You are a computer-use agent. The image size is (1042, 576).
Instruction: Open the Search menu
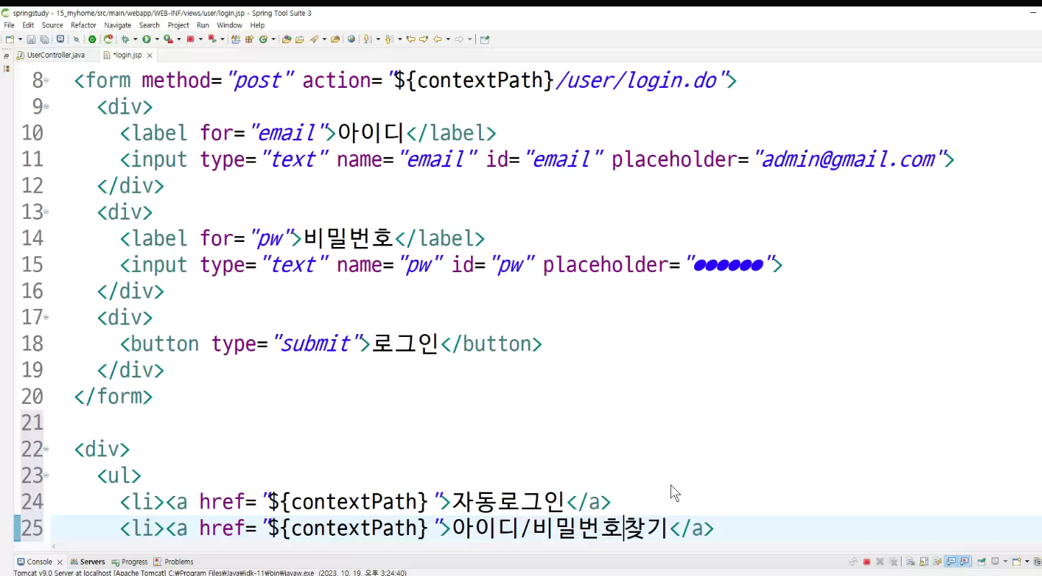(150, 25)
